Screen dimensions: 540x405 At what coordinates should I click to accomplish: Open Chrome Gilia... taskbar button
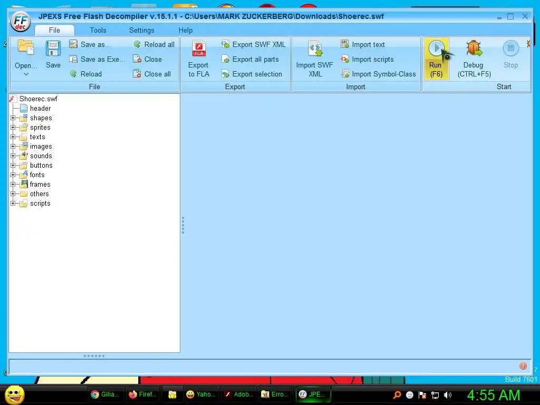coord(105,394)
